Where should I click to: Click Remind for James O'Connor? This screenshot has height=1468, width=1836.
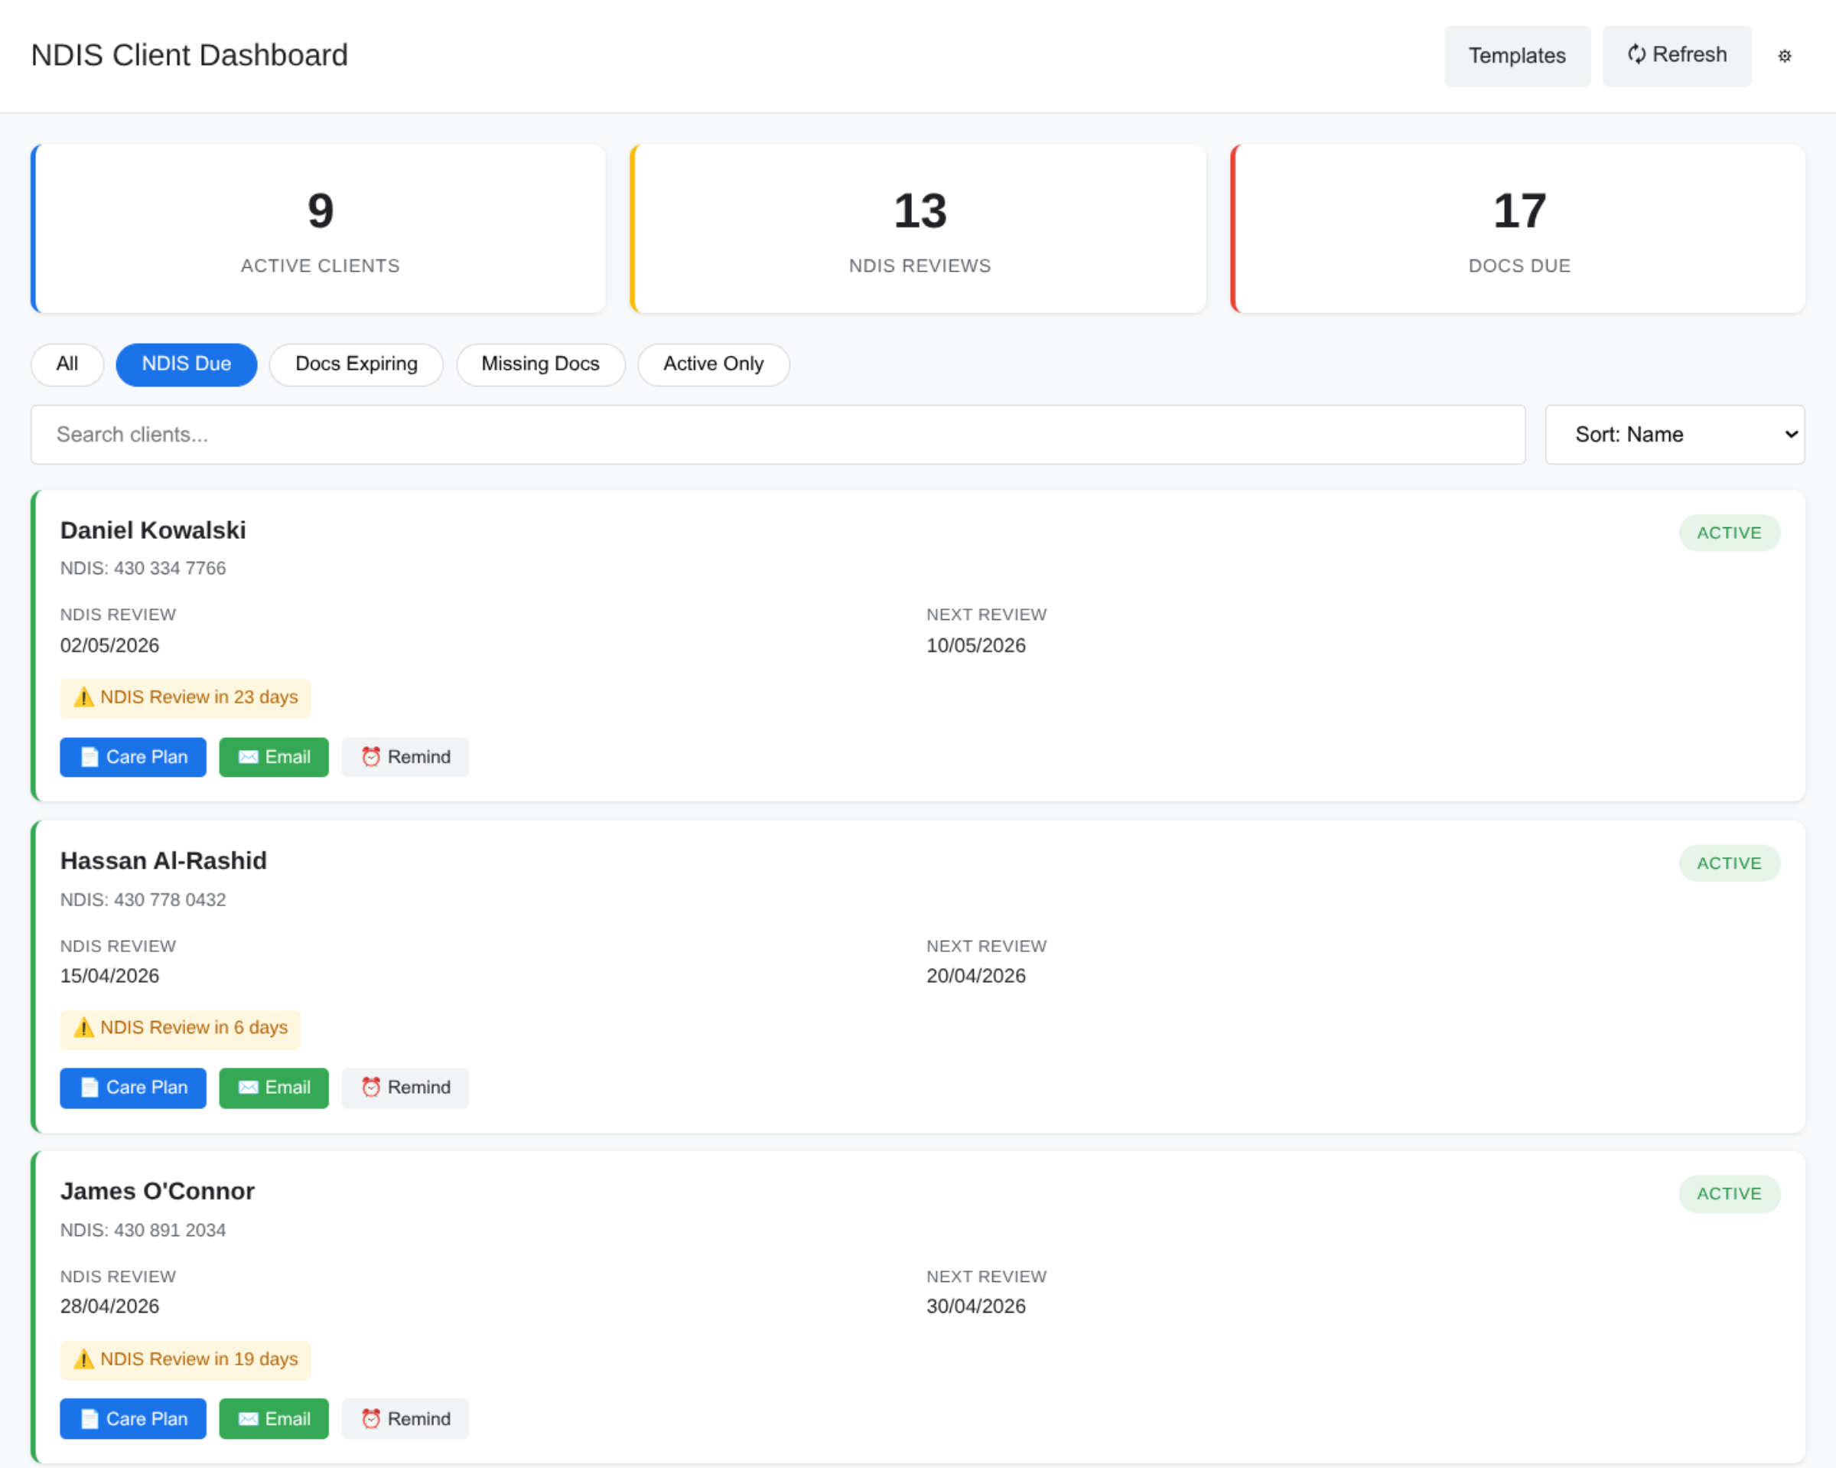(405, 1418)
